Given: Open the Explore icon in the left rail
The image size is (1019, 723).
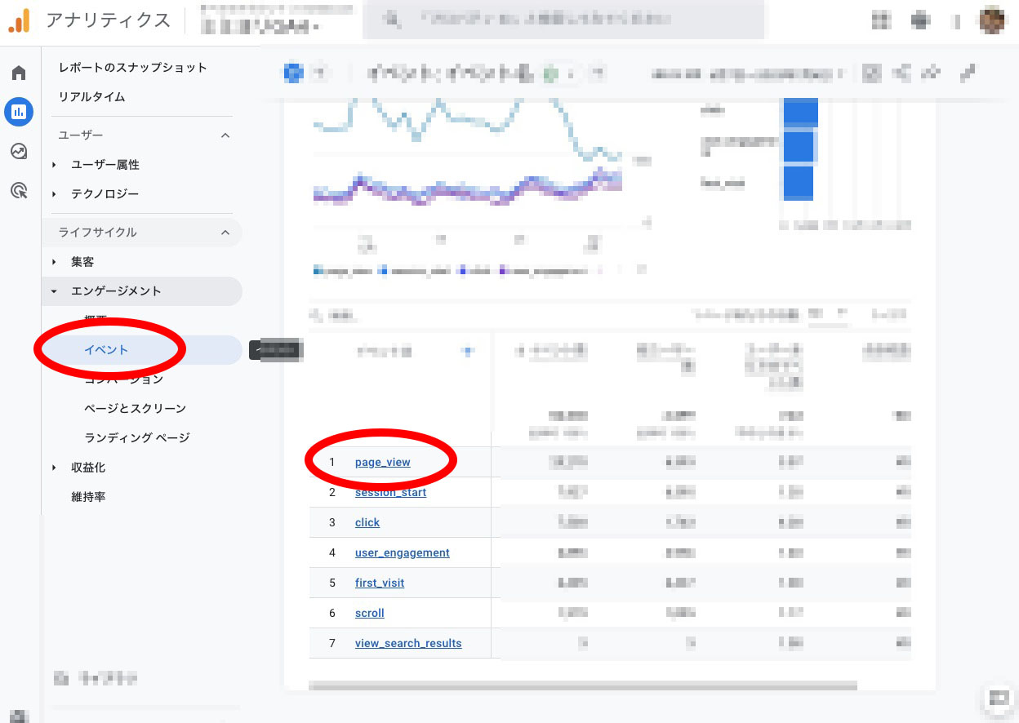Looking at the screenshot, I should click(x=19, y=151).
